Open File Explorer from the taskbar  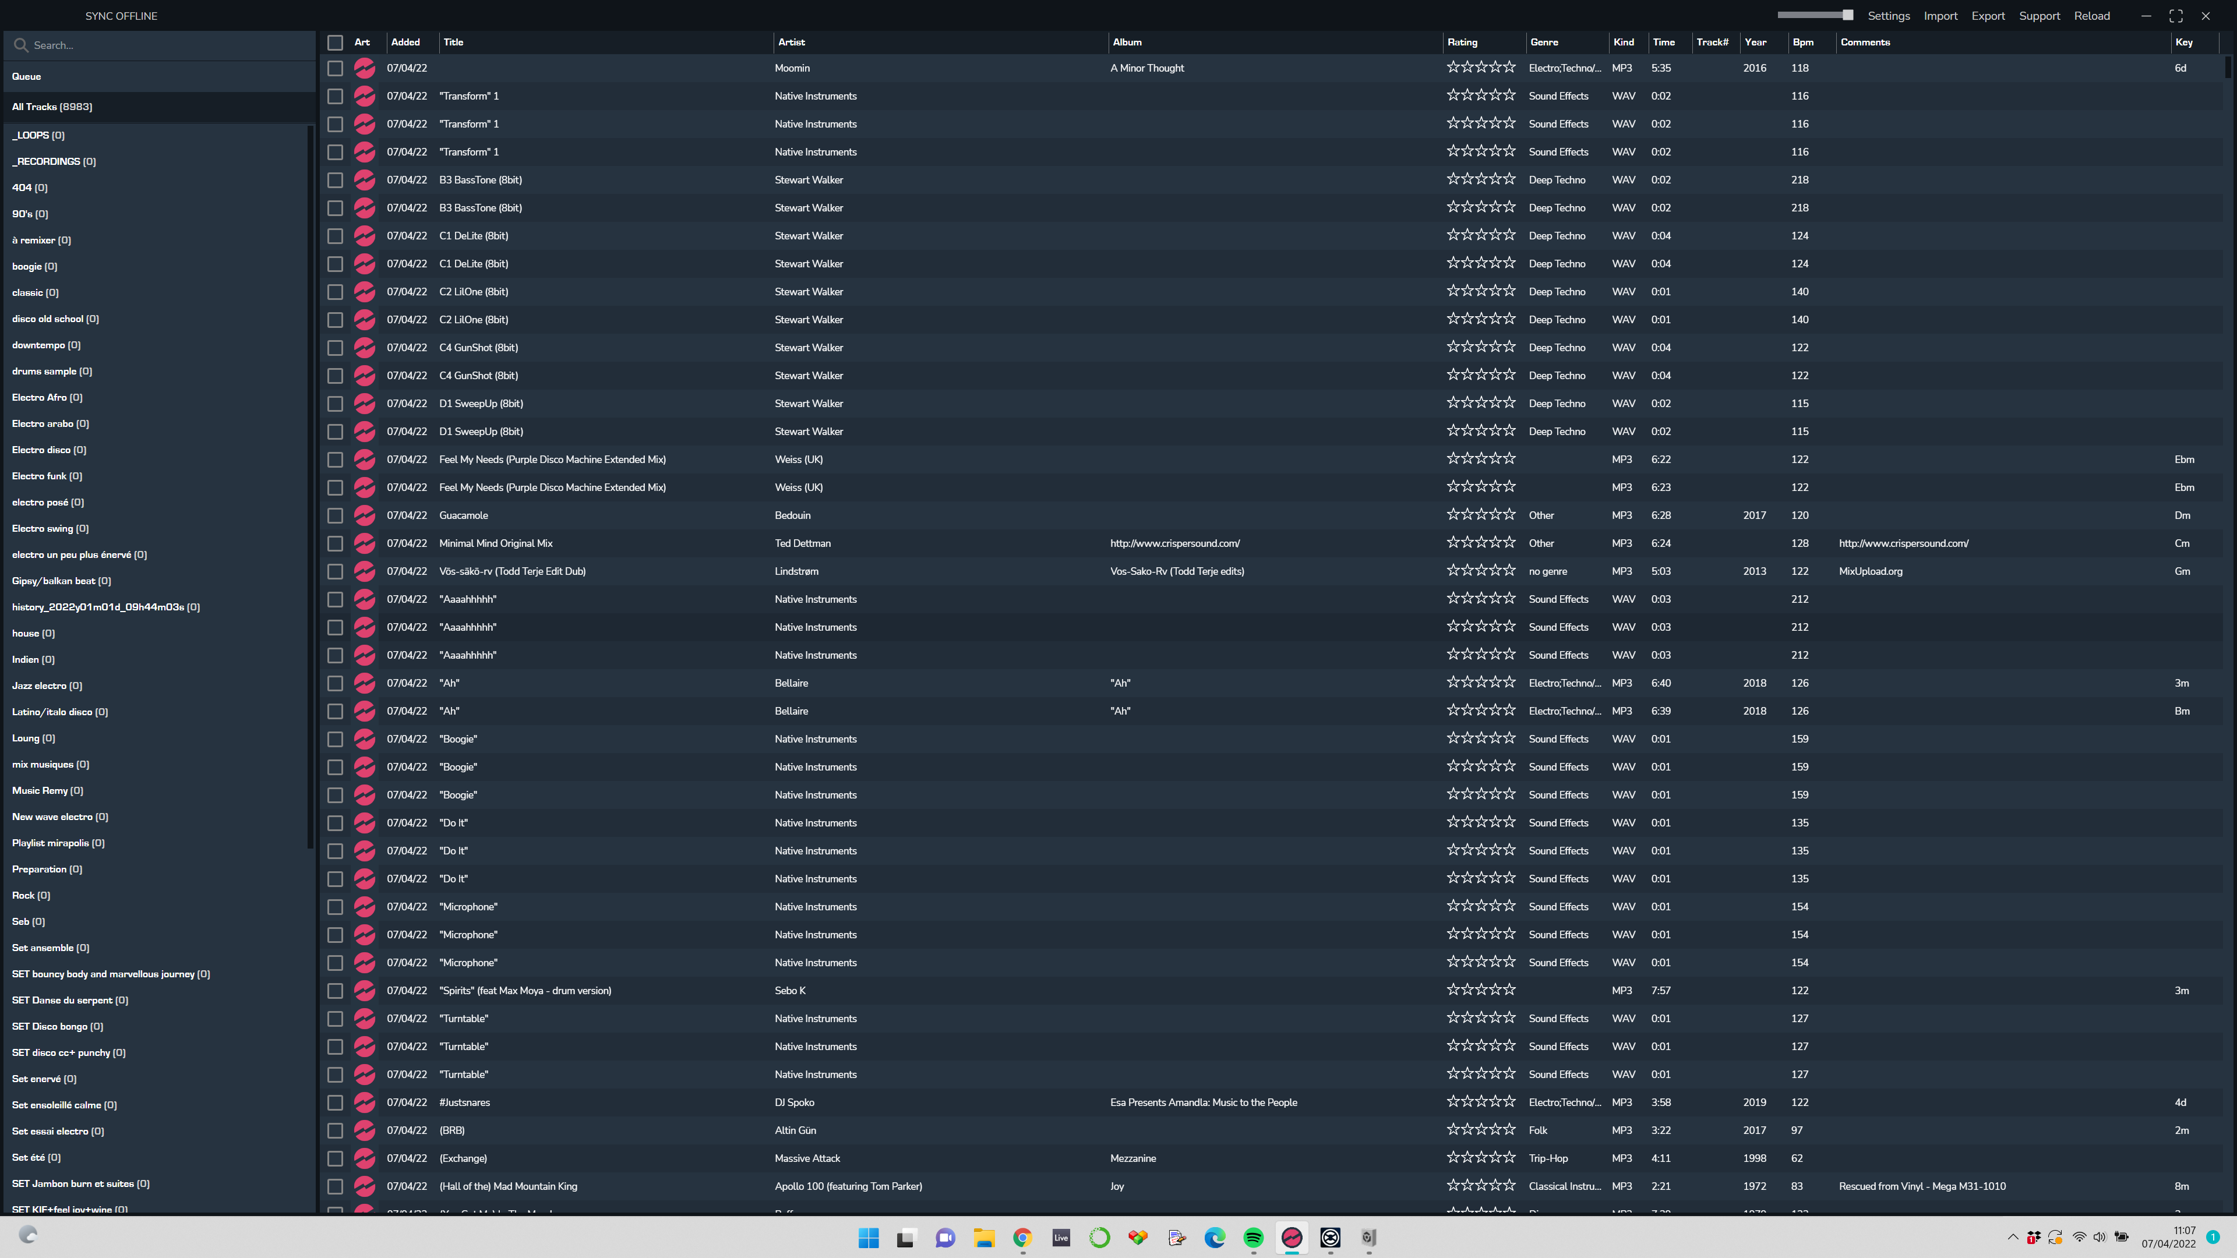[x=984, y=1237]
